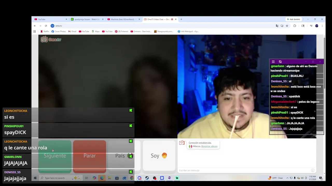This screenshot has width=332, height=186.
Task: Open the bookmarks apps grid icon
Action: [x=34, y=32]
